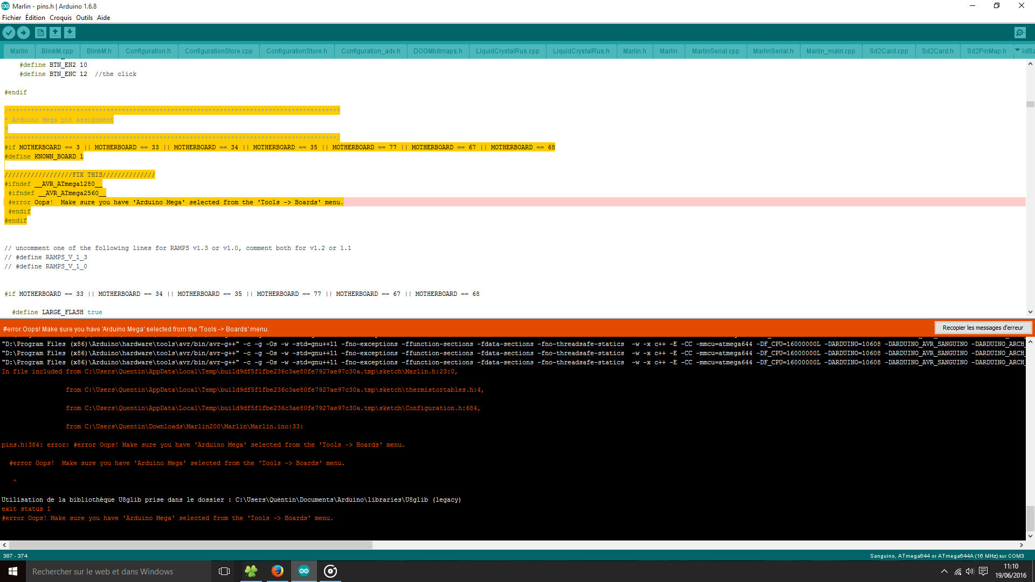Create a new sketch with New icon
This screenshot has height=582, width=1035.
coord(40,33)
